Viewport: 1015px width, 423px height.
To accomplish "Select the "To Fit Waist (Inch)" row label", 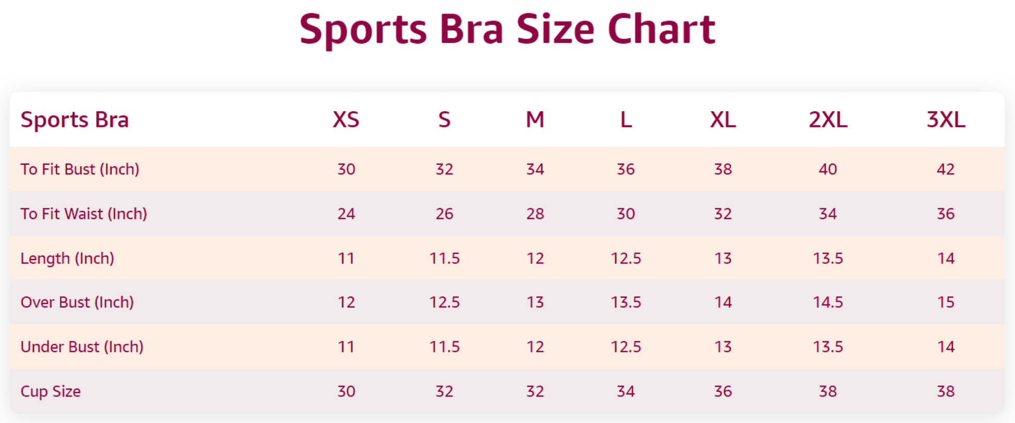I will point(83,214).
